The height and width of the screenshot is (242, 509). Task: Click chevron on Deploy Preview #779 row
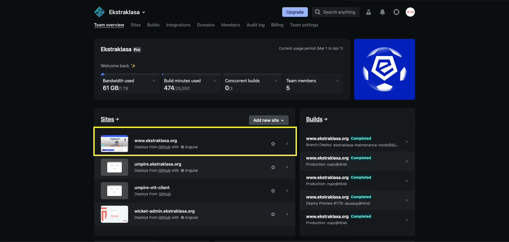tap(407, 200)
